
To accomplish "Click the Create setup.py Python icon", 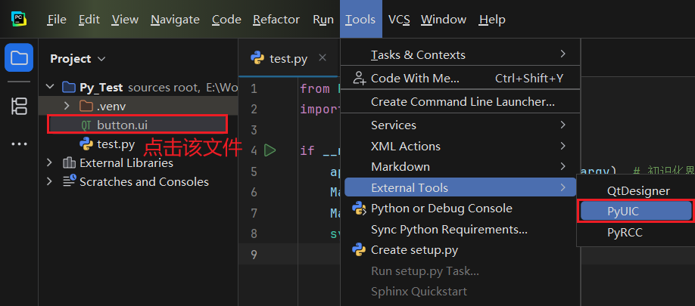I will click(x=359, y=250).
